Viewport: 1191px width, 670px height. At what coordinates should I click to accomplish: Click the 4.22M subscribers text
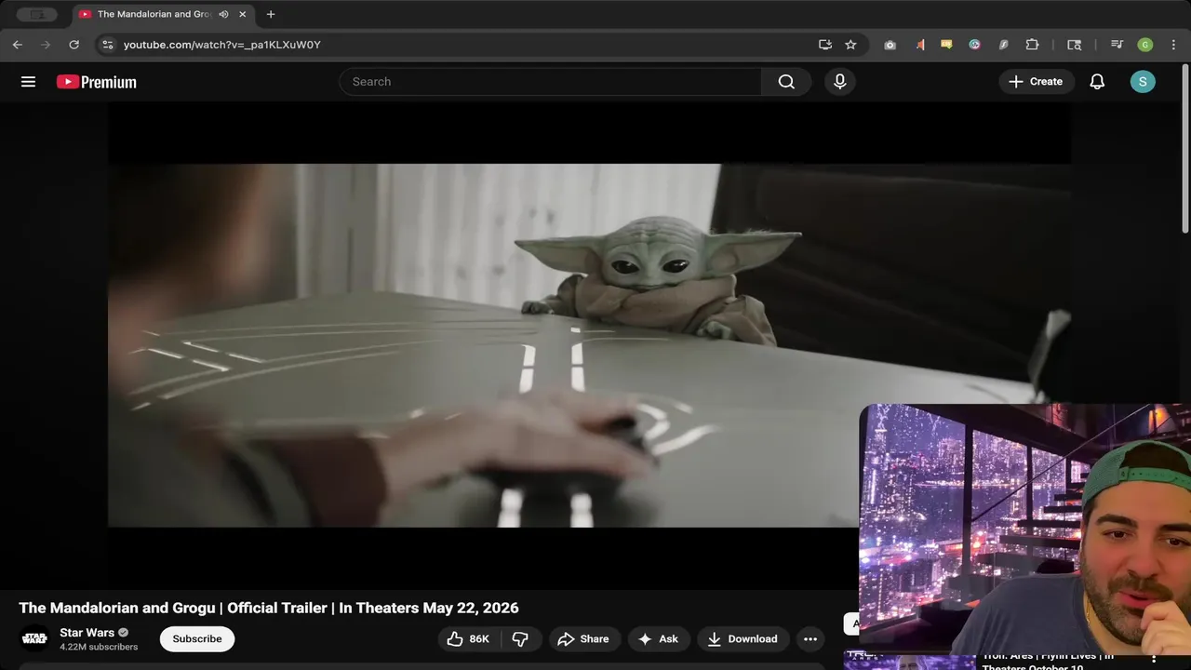coord(99,647)
